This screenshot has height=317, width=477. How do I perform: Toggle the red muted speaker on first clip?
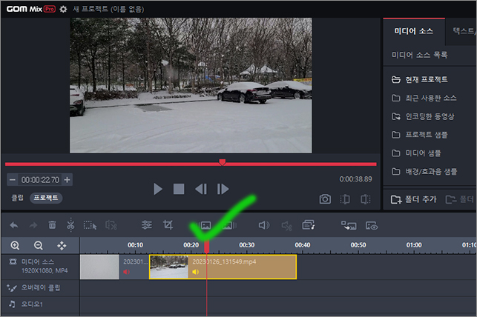click(x=127, y=272)
